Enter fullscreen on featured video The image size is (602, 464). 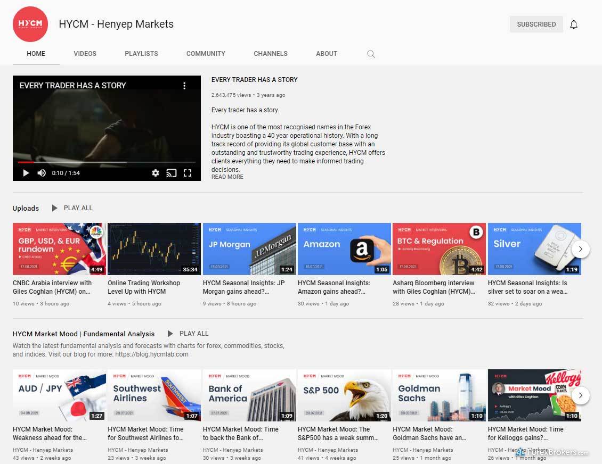point(188,173)
